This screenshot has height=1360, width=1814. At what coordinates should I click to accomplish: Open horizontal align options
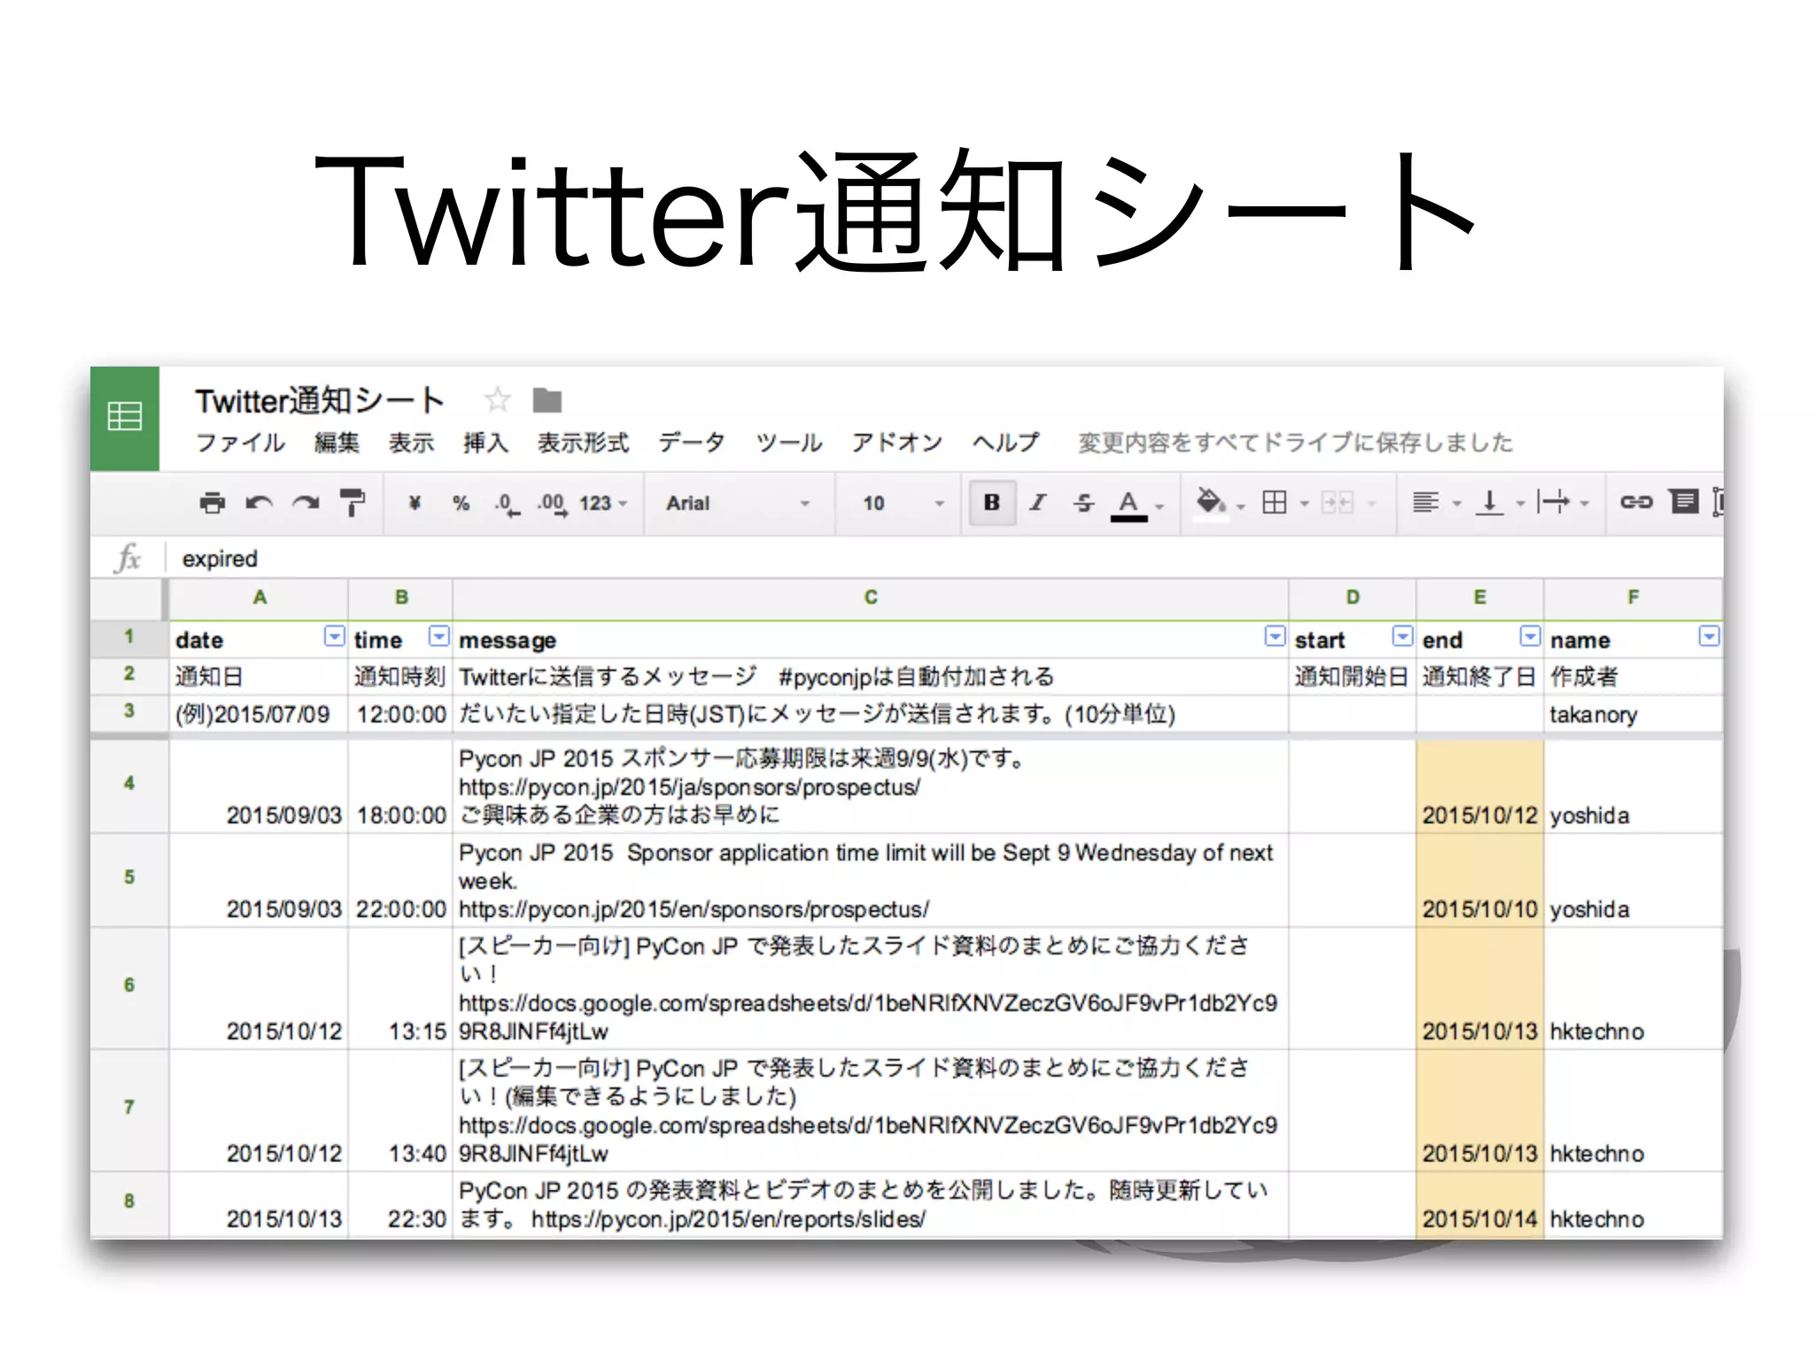tap(1435, 503)
